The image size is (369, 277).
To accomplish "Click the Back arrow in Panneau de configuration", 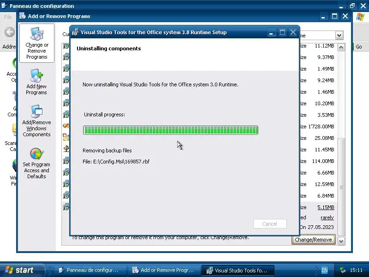I will tap(9, 32).
